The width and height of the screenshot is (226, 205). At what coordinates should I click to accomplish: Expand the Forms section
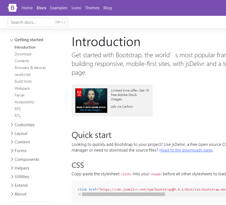tap(19, 150)
